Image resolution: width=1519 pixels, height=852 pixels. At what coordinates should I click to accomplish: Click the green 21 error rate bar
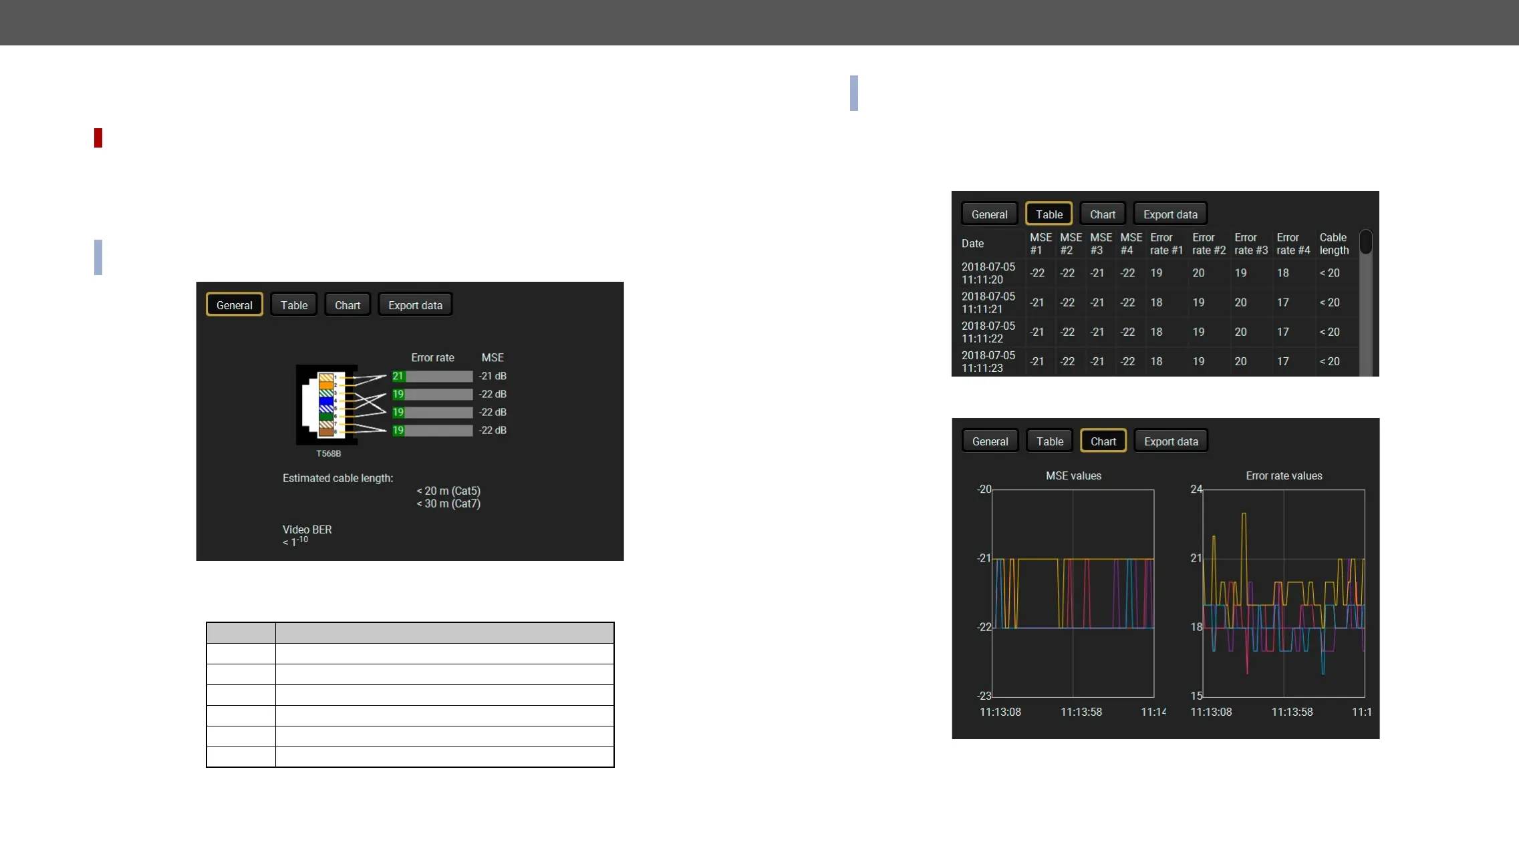(432, 377)
